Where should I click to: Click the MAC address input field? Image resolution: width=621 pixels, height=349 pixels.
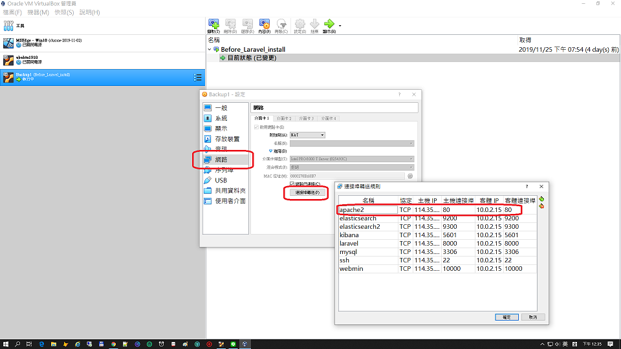click(x=347, y=176)
